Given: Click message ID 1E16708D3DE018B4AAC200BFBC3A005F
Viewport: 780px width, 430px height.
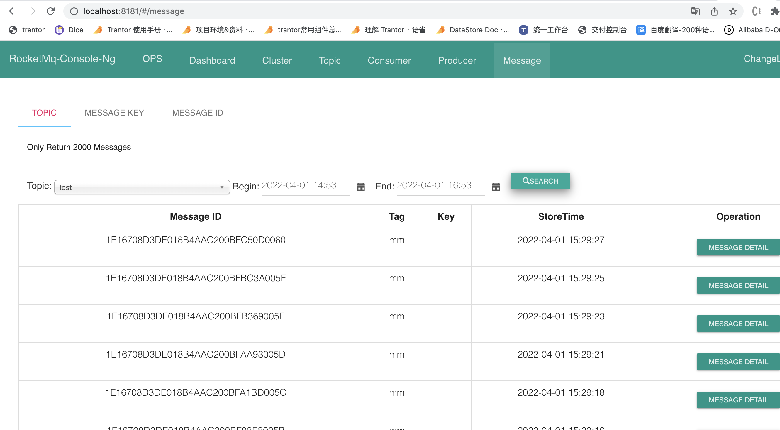Looking at the screenshot, I should point(196,278).
